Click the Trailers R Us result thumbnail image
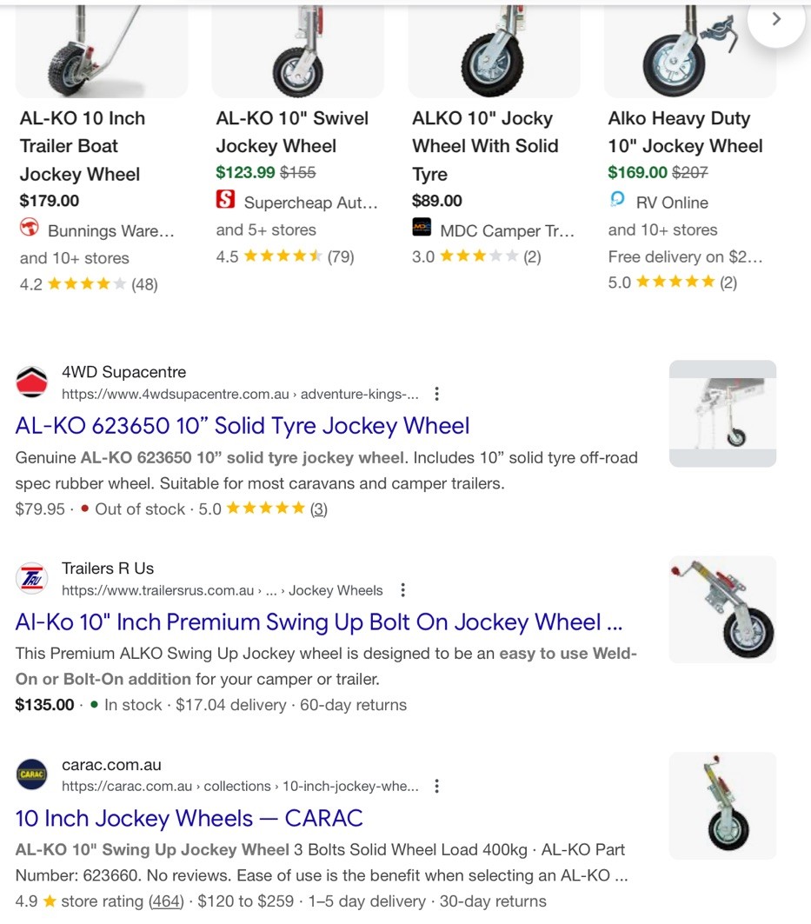The width and height of the screenshot is (811, 924). pos(722,609)
